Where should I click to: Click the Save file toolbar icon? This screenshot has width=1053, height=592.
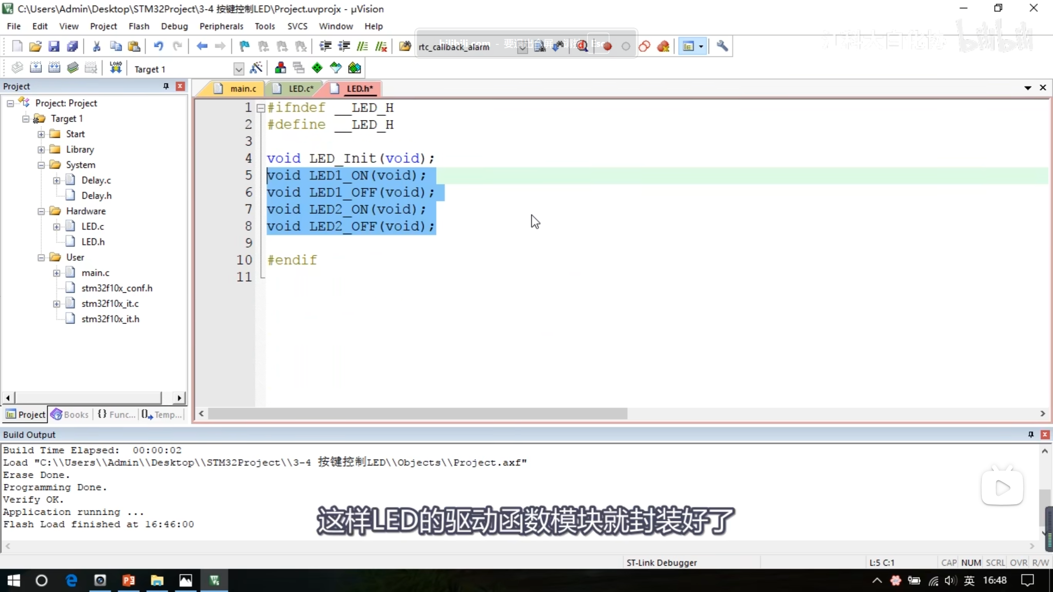tap(54, 46)
